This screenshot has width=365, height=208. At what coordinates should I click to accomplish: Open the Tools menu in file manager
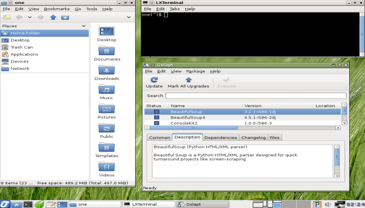tap(91, 9)
